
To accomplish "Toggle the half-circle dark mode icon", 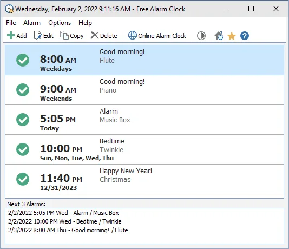I will point(201,36).
